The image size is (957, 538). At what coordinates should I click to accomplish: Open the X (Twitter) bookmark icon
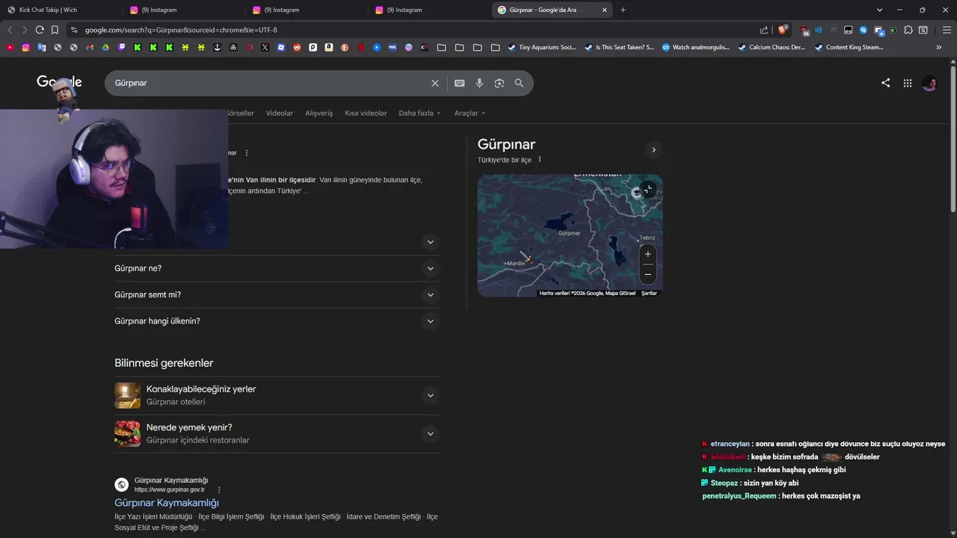[x=265, y=47]
